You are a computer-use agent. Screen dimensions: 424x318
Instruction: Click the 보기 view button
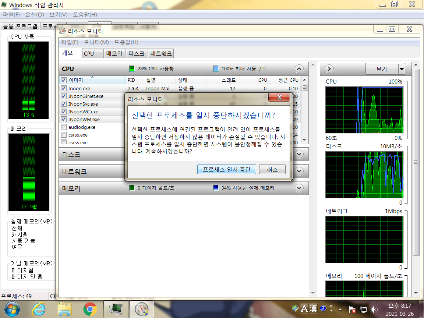tap(382, 69)
